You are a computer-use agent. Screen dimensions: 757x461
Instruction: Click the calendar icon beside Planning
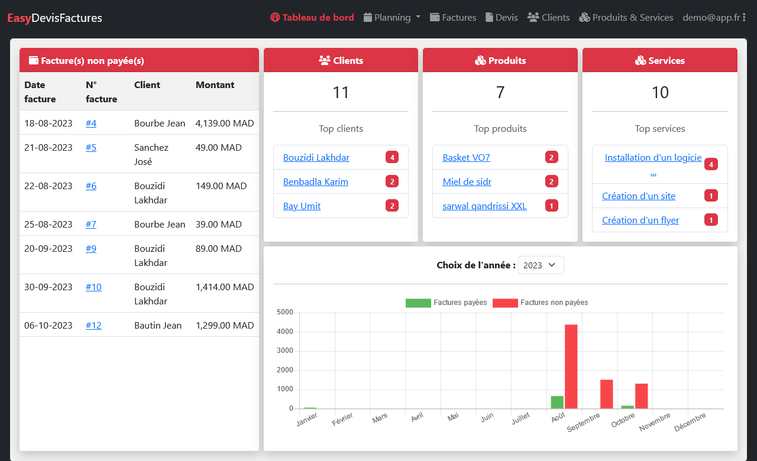[368, 18]
